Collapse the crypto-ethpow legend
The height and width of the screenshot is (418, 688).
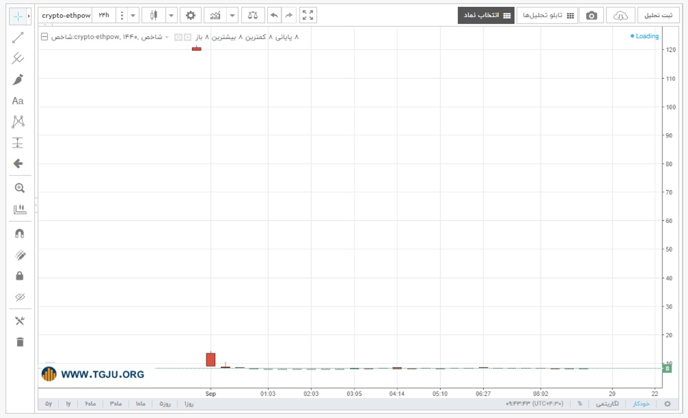44,37
